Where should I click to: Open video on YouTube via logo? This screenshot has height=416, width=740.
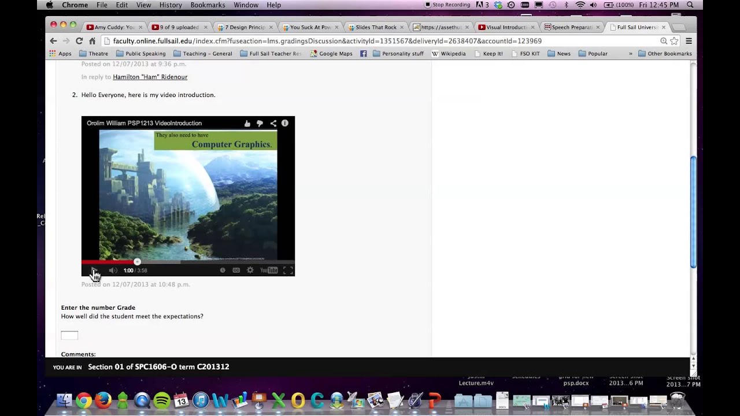(269, 270)
